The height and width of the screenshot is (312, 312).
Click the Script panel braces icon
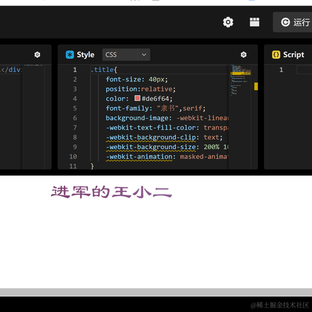pyautogui.click(x=276, y=54)
